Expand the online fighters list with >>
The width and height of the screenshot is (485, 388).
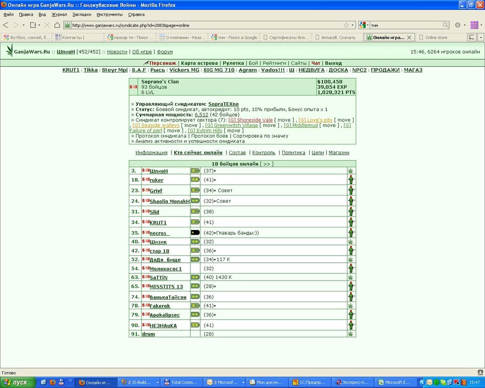coord(266,164)
